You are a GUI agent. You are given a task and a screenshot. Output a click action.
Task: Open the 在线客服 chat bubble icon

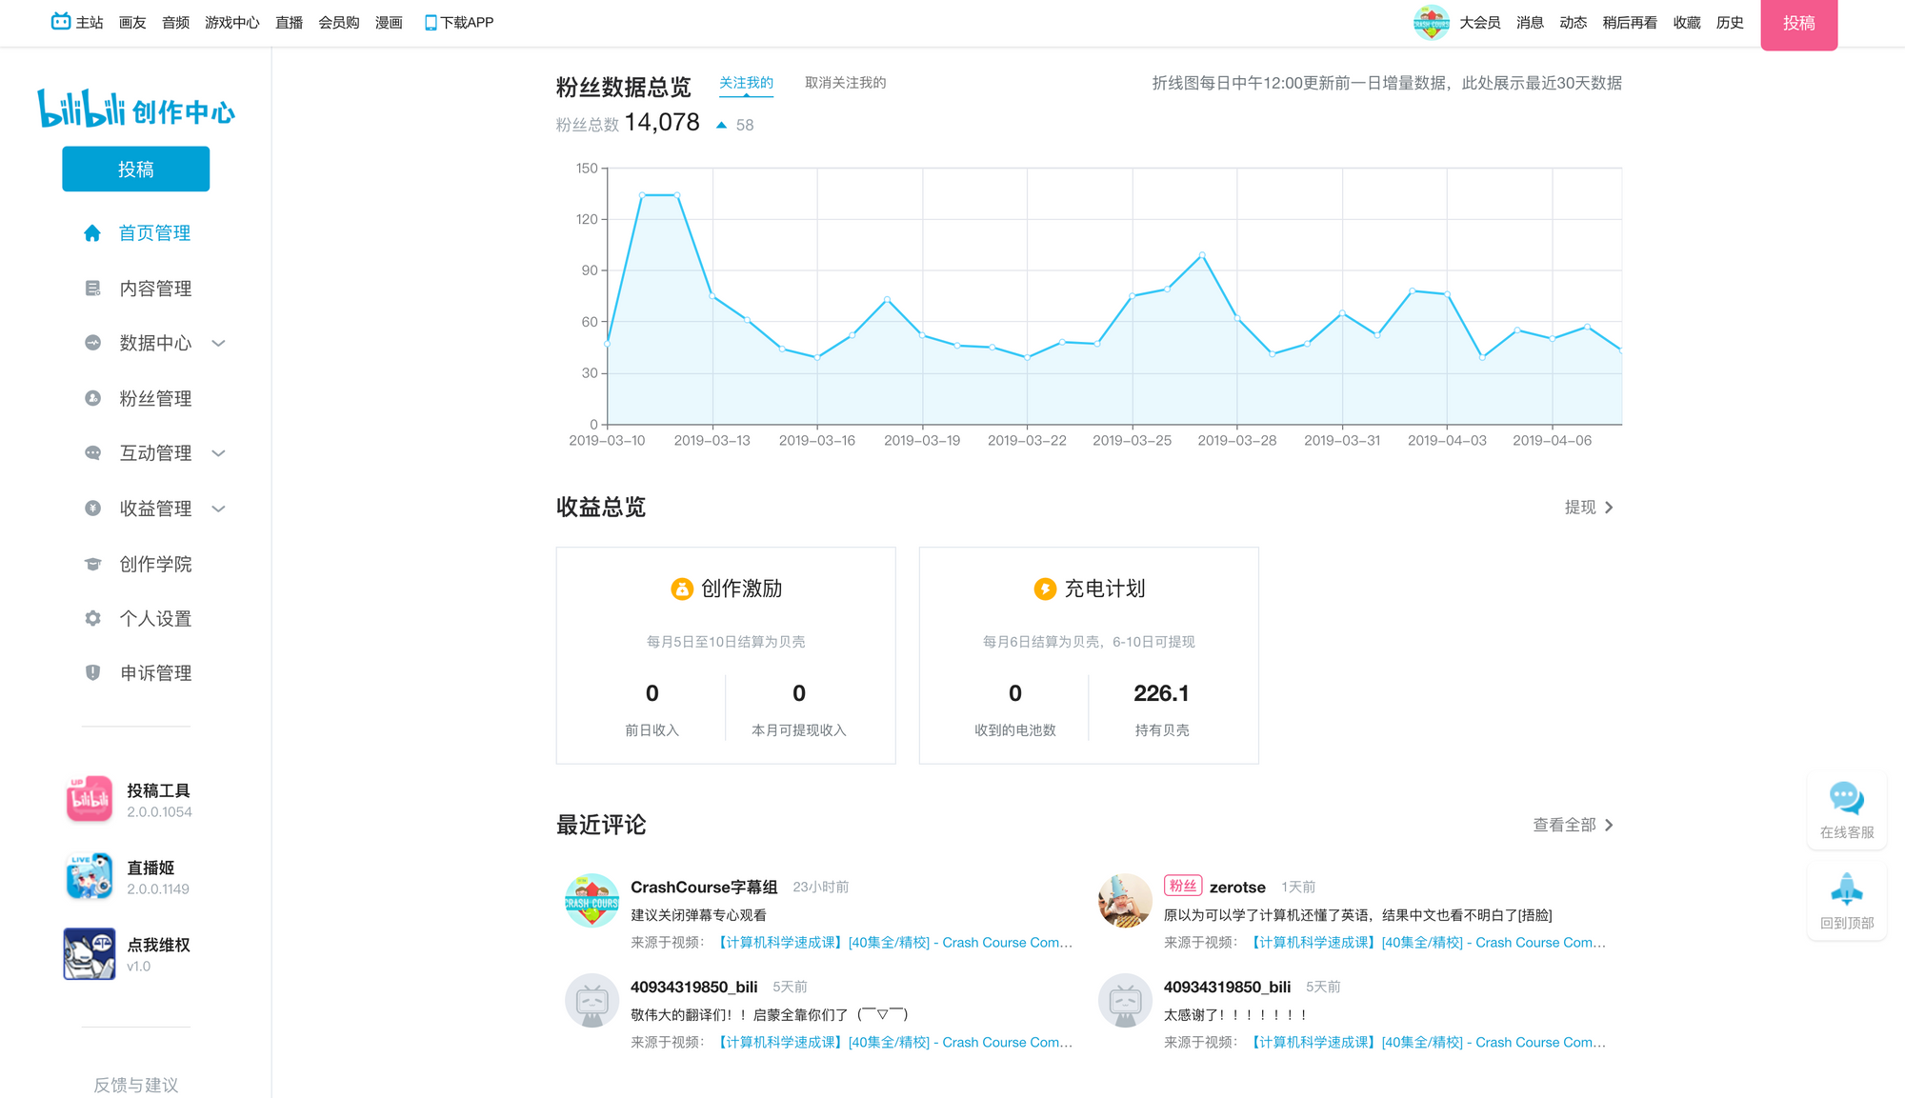point(1846,798)
